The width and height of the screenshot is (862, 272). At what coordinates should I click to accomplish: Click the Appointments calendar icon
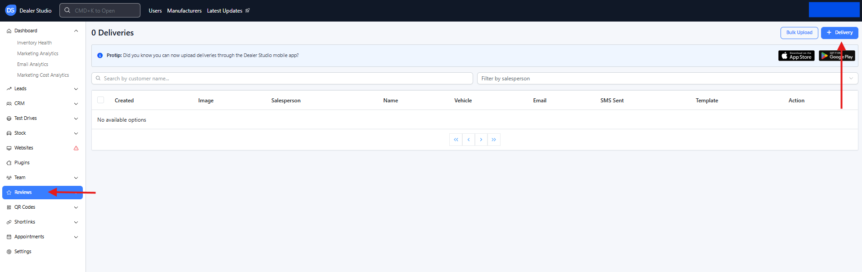click(9, 237)
